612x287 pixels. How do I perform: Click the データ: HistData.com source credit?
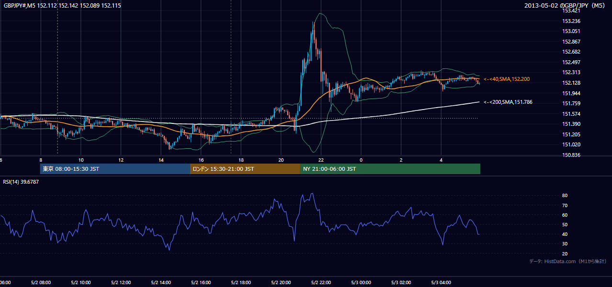(x=568, y=261)
